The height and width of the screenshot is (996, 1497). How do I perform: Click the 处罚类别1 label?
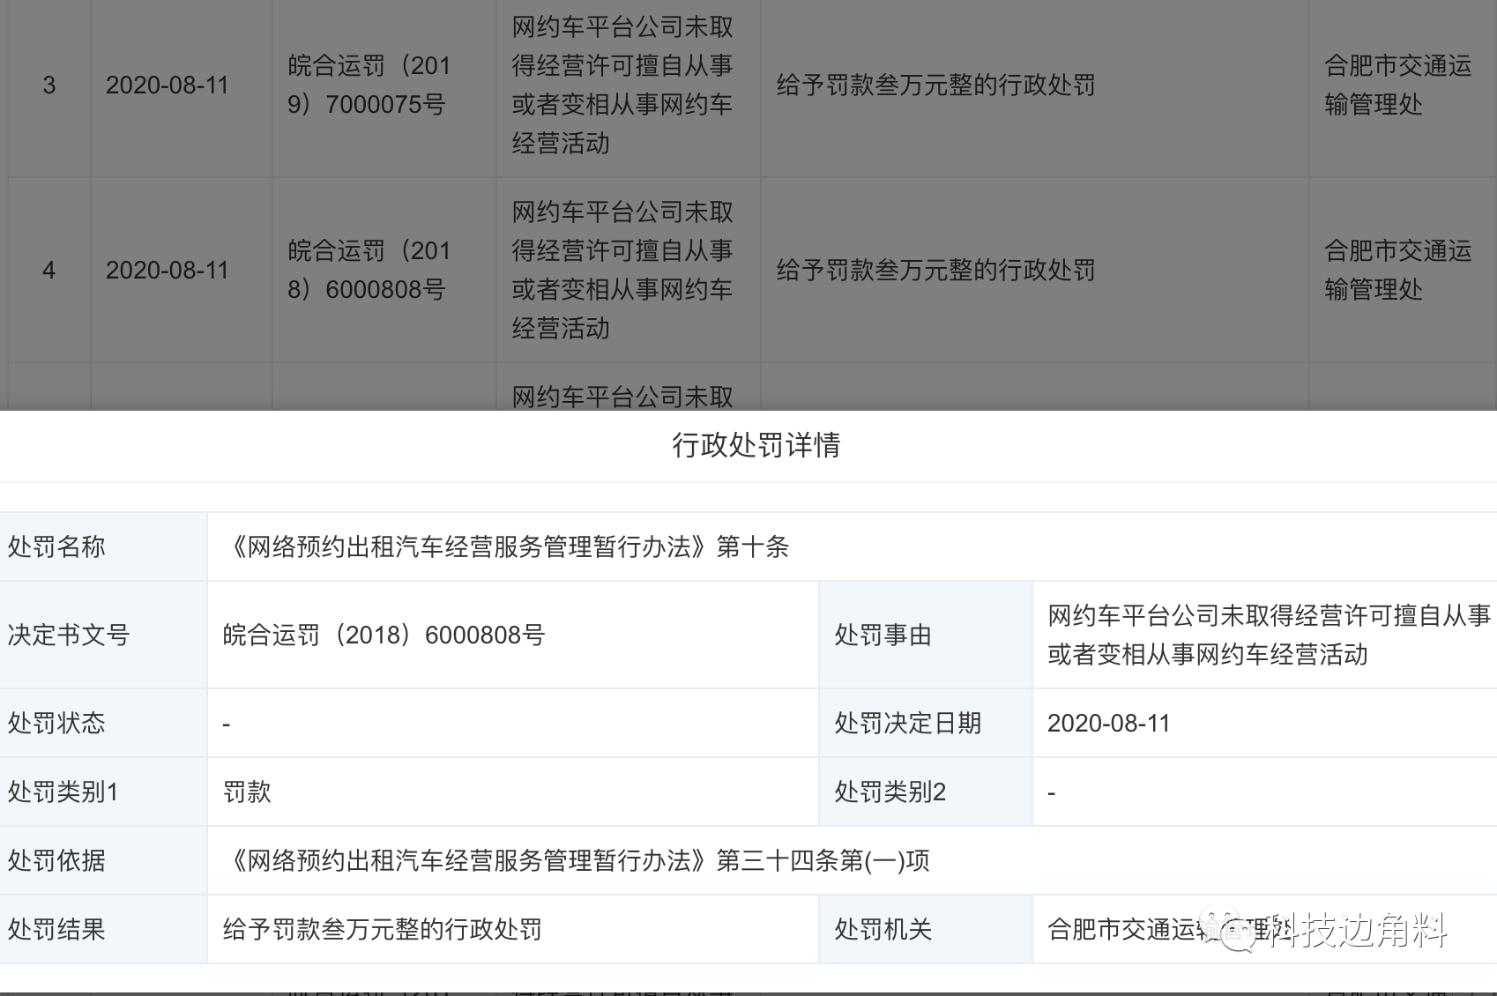(x=63, y=792)
